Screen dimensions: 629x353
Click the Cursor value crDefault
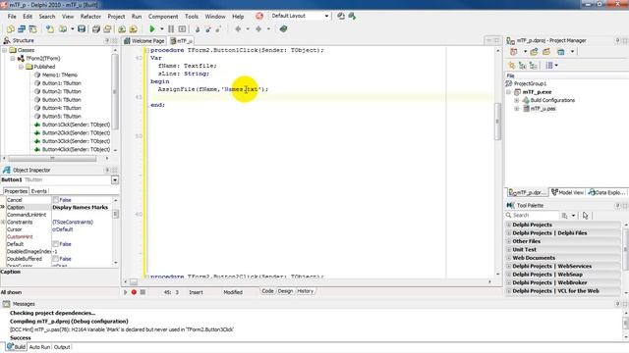63,229
